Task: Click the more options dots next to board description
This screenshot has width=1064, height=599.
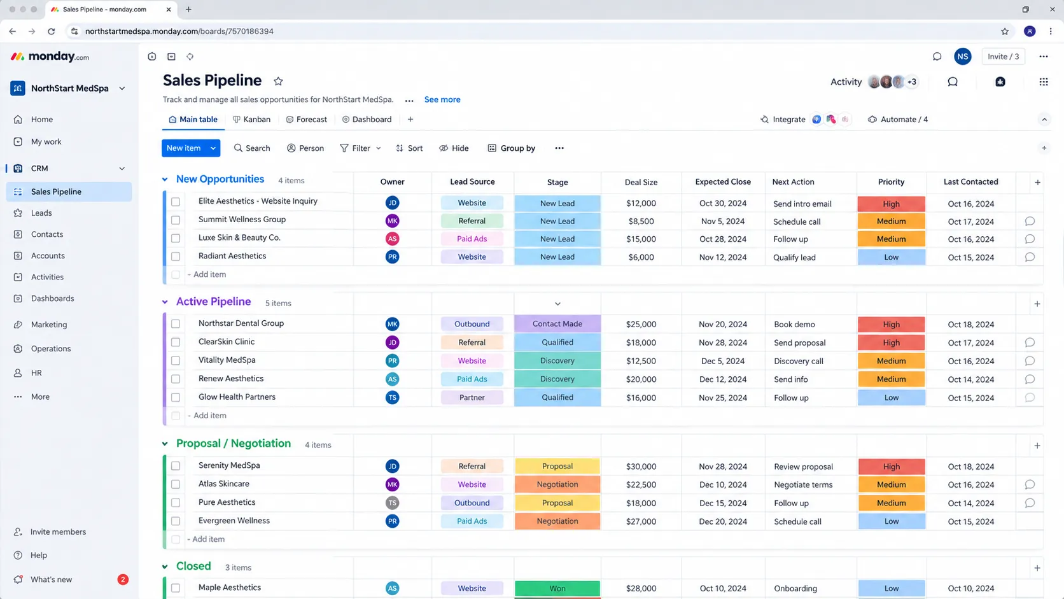Action: (x=409, y=100)
